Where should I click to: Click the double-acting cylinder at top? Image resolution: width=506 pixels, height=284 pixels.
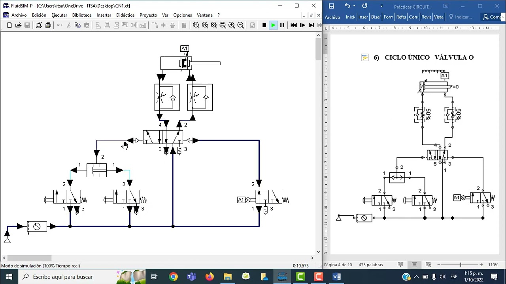tap(190, 63)
